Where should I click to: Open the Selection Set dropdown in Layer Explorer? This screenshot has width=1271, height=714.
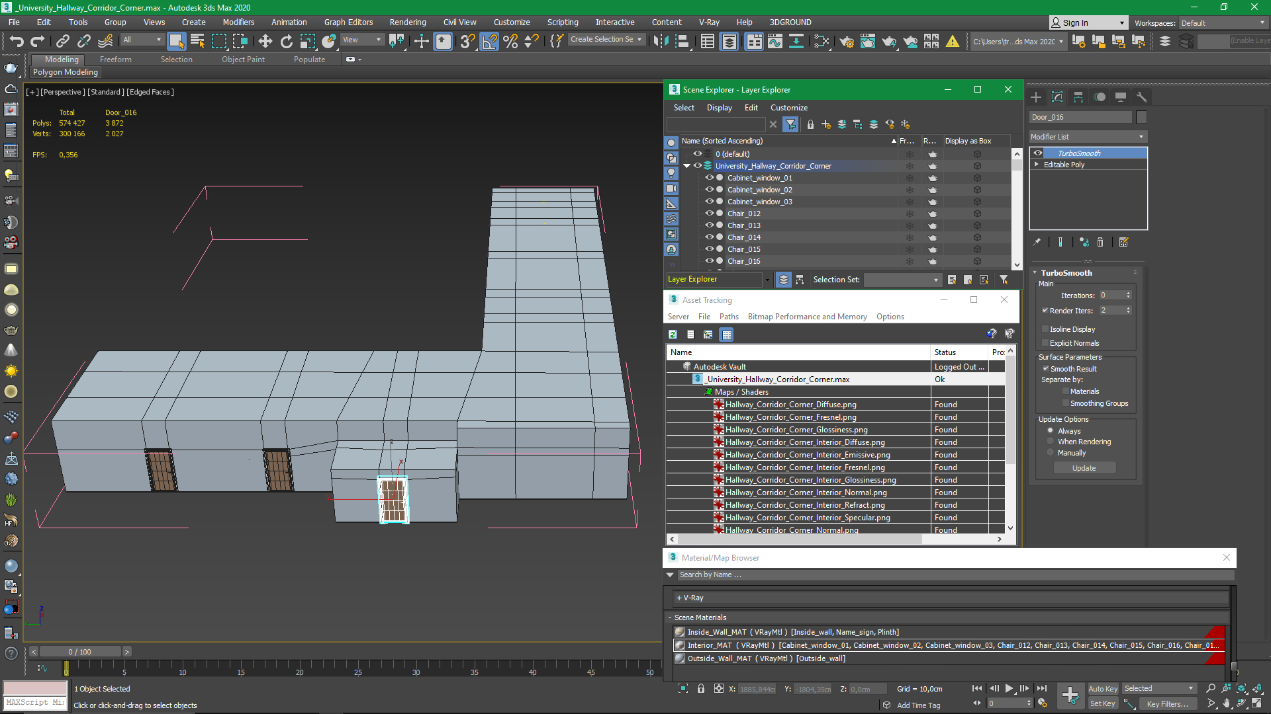coord(902,280)
